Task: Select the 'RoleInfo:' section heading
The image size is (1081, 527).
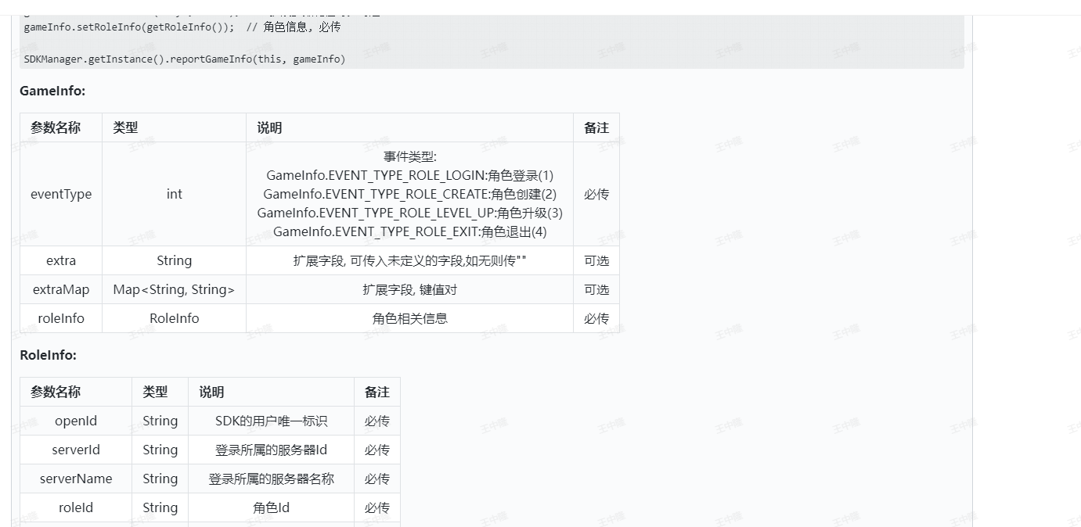Action: [49, 355]
